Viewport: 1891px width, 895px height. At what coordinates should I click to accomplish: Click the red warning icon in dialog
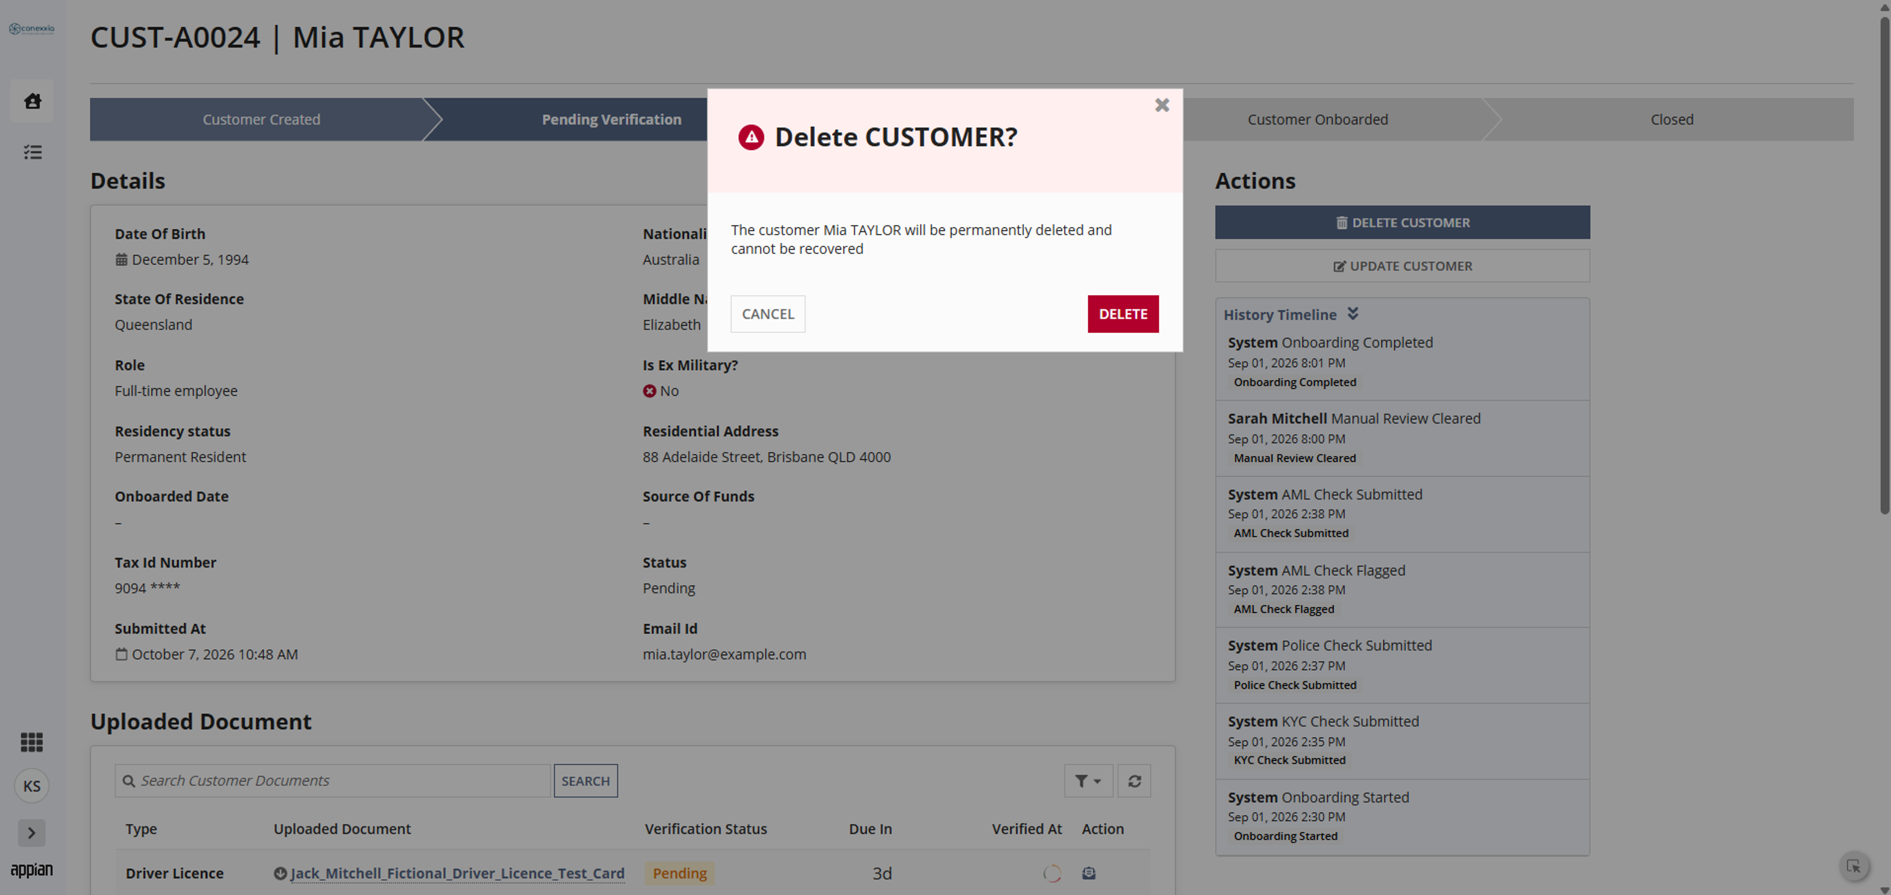coord(751,137)
